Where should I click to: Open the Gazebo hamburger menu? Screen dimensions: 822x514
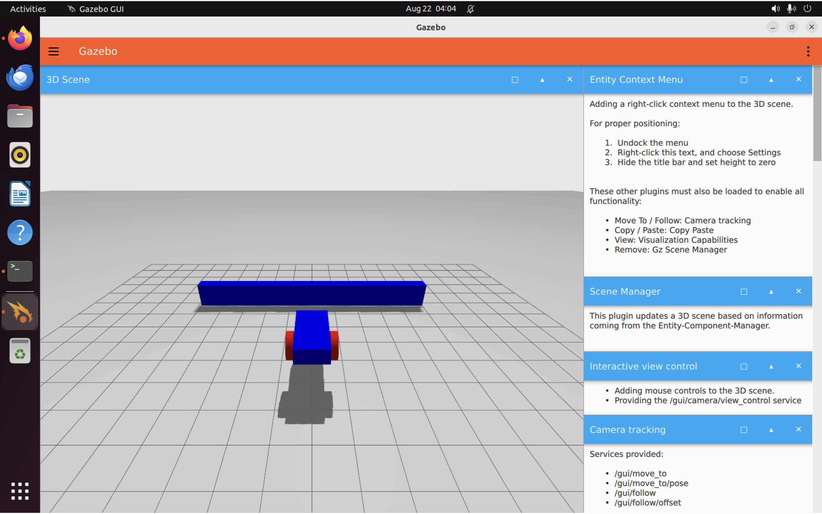[x=53, y=51]
